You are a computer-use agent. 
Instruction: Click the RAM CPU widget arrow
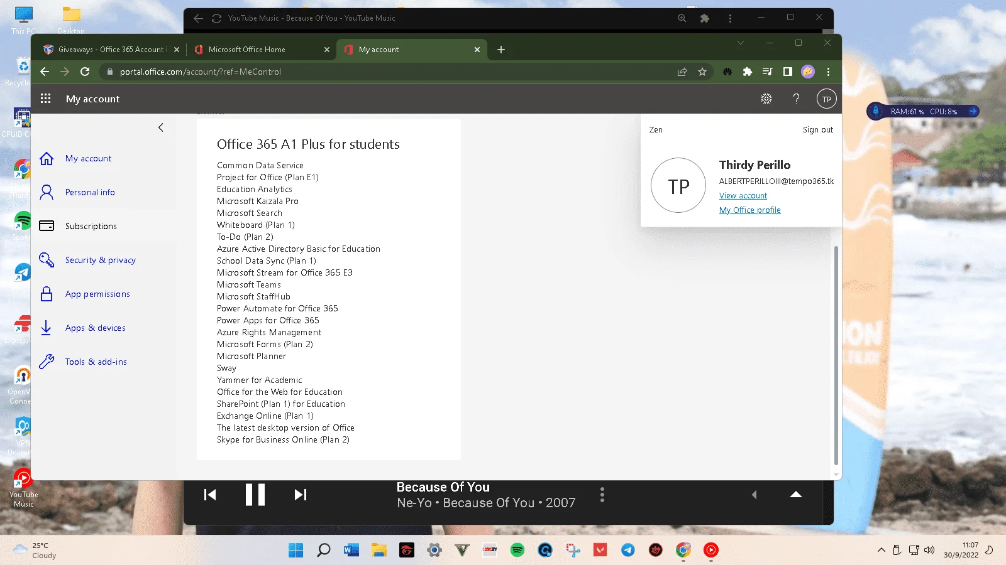pos(973,111)
